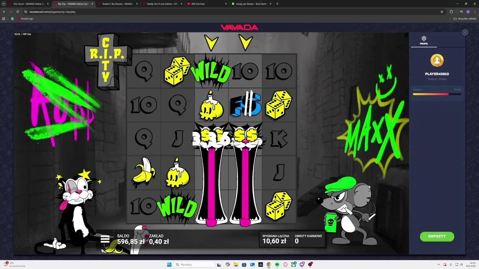479x269 pixels.
Task: Click the Vavada logo favicon in bookmarks bar
Action: [x=18, y=18]
